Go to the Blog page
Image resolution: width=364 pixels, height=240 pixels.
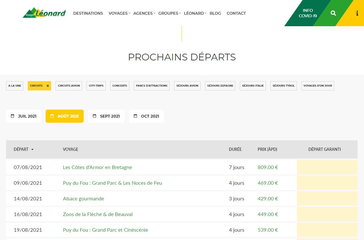coord(215,13)
